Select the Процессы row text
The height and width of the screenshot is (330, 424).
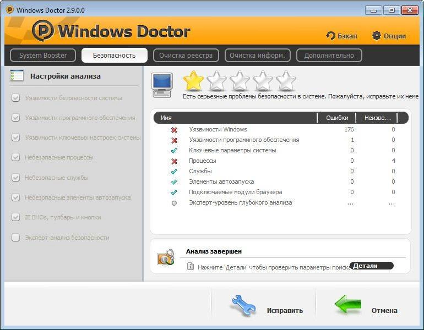[203, 161]
